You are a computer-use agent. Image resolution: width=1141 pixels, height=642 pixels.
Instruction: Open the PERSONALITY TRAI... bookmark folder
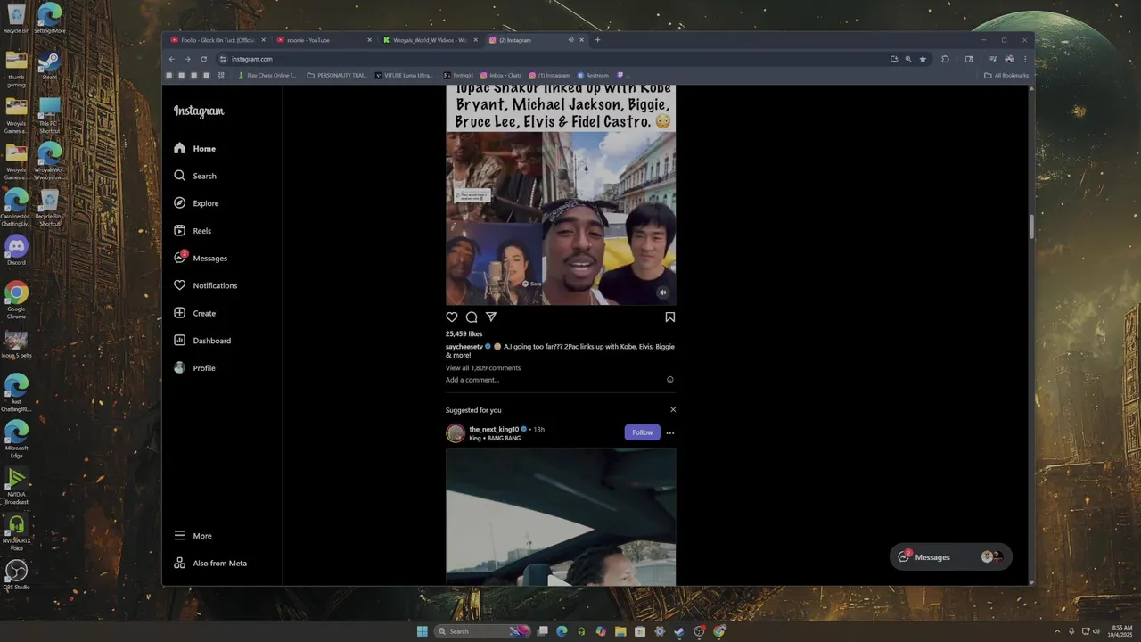pos(337,76)
